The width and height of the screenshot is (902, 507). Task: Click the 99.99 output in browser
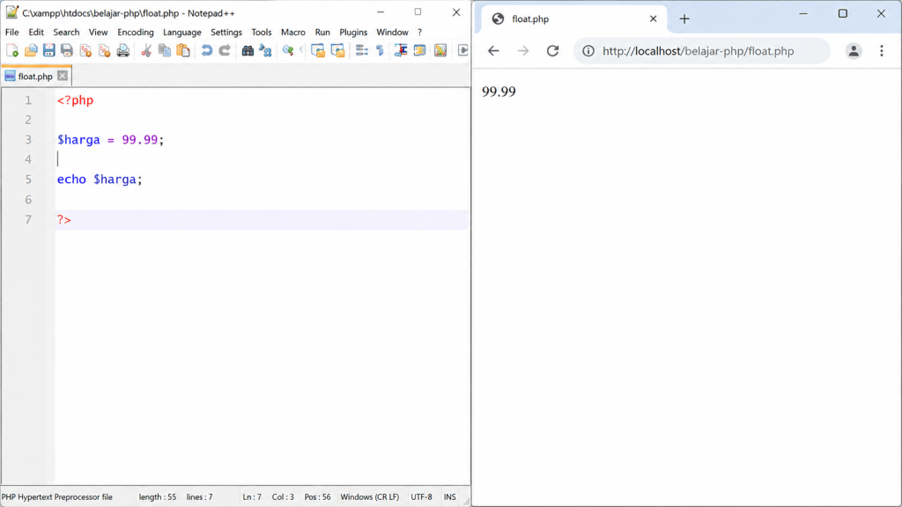[x=499, y=92]
